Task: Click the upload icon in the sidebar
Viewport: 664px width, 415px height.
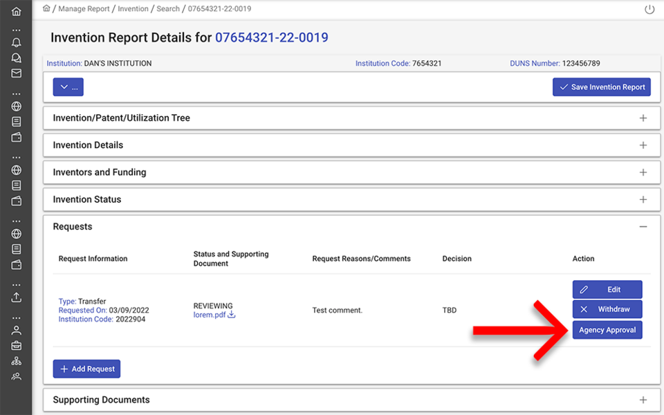Action: tap(17, 297)
